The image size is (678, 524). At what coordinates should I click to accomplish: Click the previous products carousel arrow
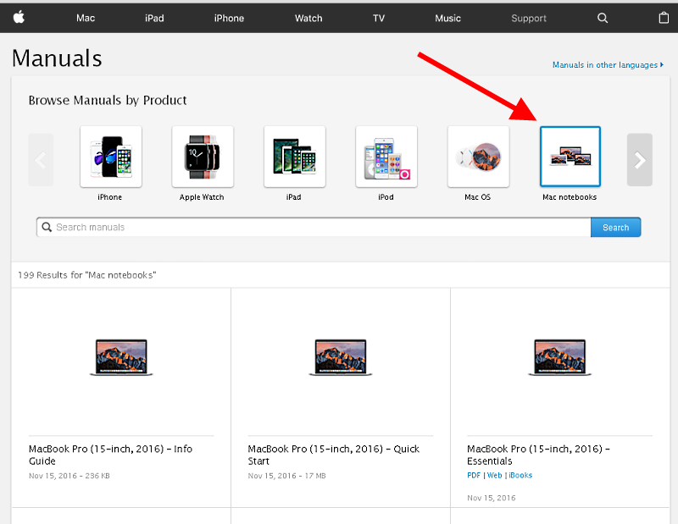41,160
